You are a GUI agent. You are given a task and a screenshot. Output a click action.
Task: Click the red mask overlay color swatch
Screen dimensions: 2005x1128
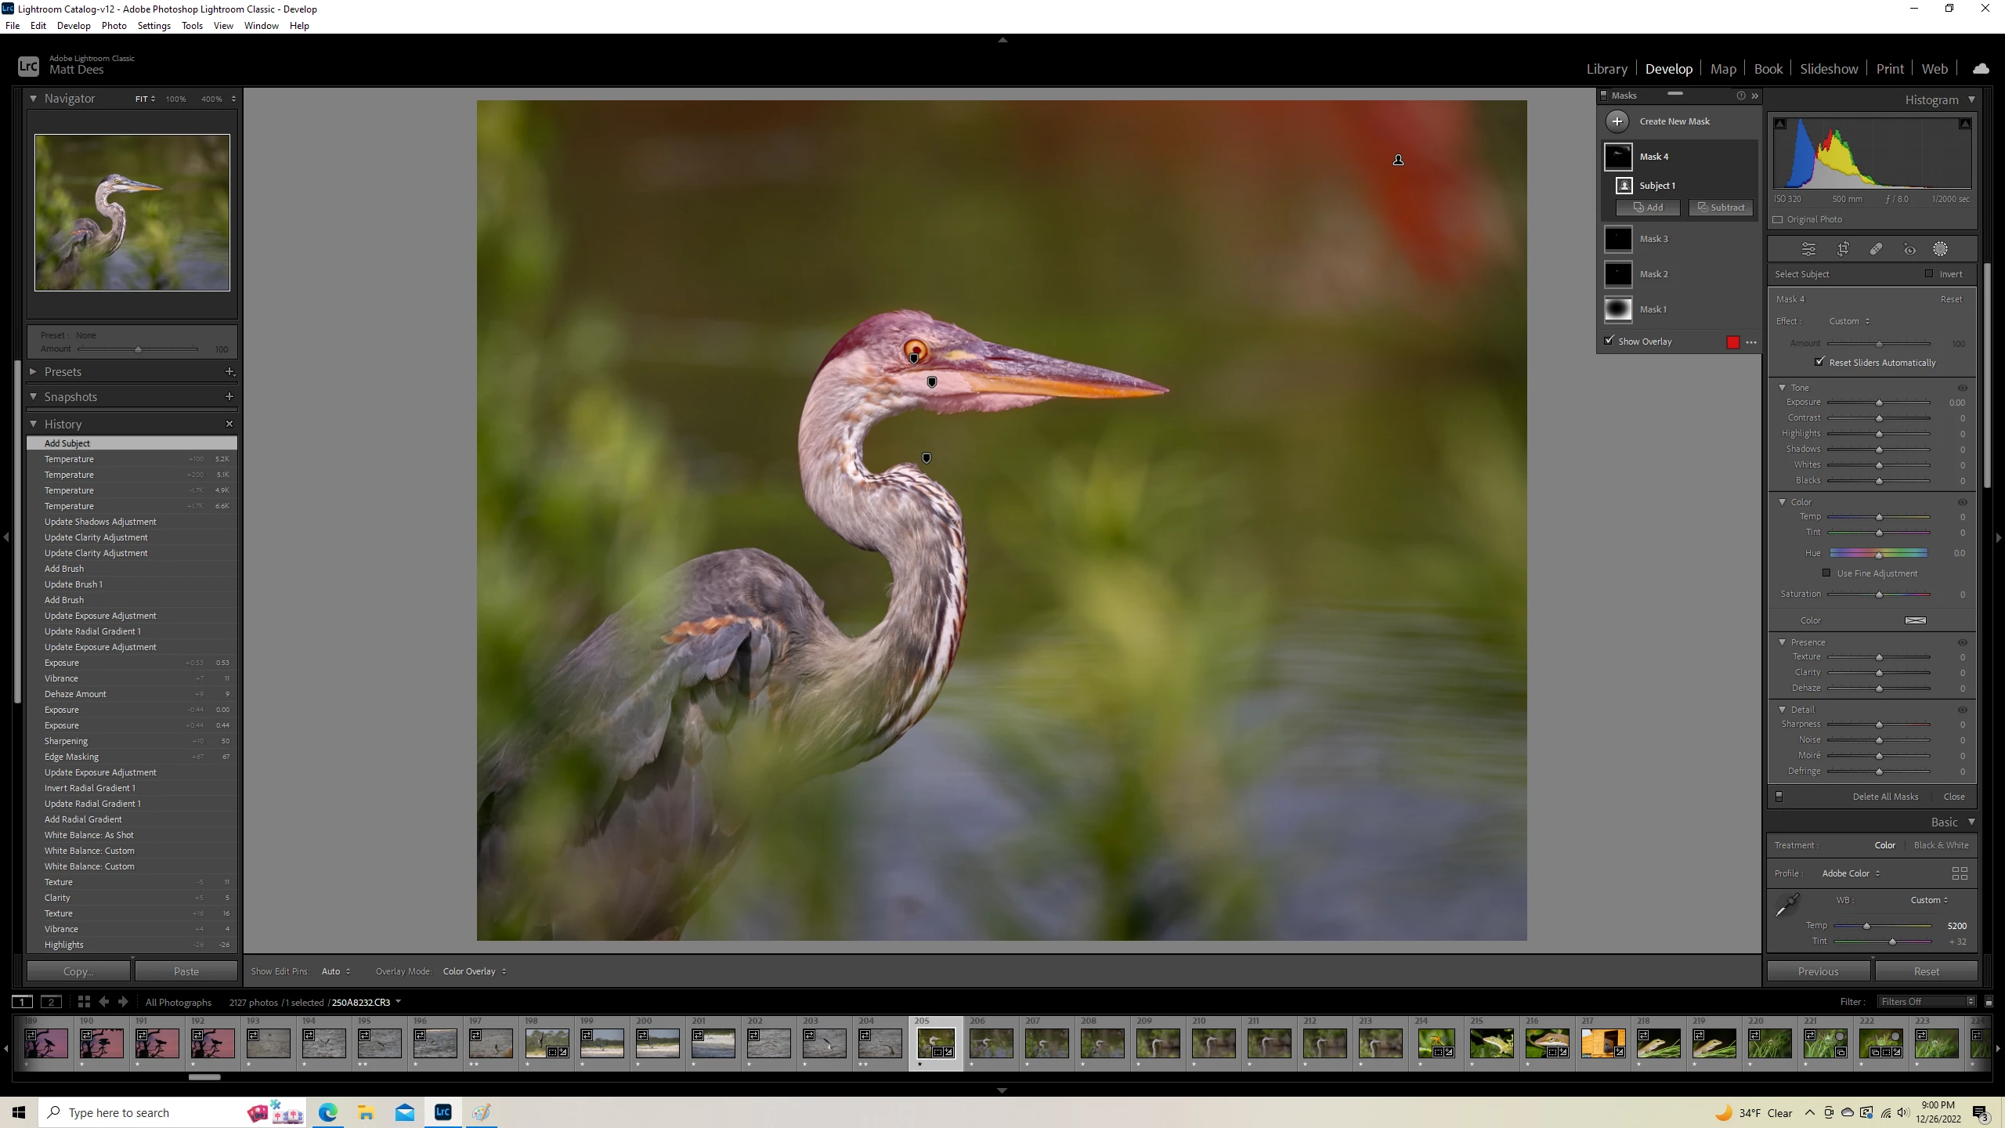coord(1733,342)
